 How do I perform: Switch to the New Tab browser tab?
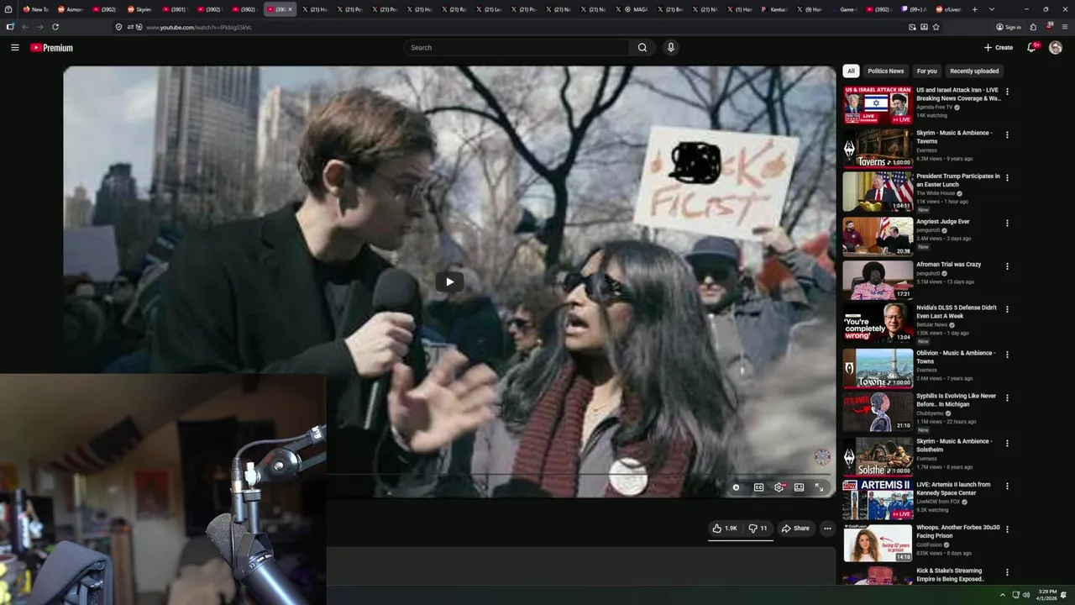(34, 9)
